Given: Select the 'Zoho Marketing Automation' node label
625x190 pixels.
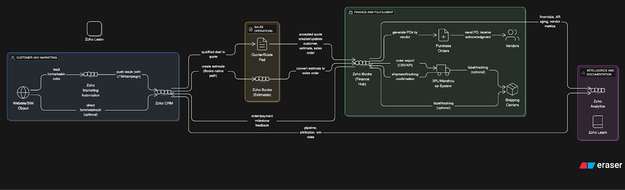Looking at the screenshot, I should click(x=91, y=90).
